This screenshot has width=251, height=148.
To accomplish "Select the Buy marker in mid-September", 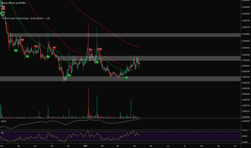I will click(27, 56).
